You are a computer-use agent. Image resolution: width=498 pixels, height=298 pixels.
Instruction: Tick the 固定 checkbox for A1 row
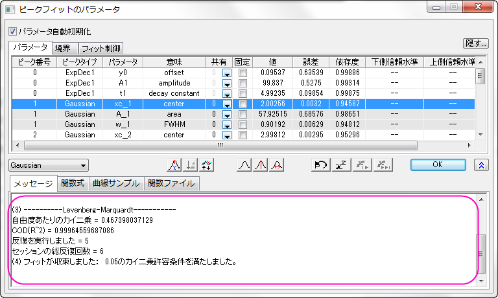click(243, 83)
